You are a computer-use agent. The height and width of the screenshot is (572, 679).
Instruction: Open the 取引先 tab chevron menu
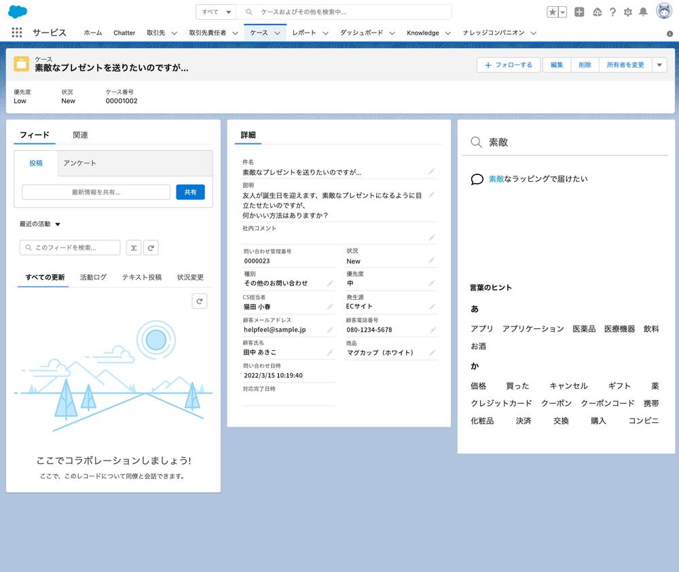pos(175,33)
